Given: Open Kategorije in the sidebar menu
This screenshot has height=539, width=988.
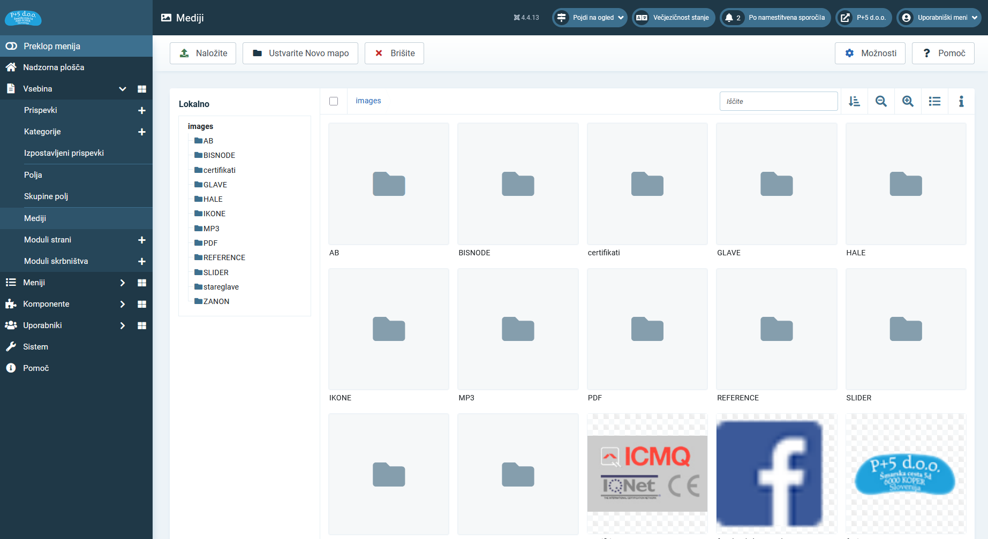Looking at the screenshot, I should [x=42, y=132].
